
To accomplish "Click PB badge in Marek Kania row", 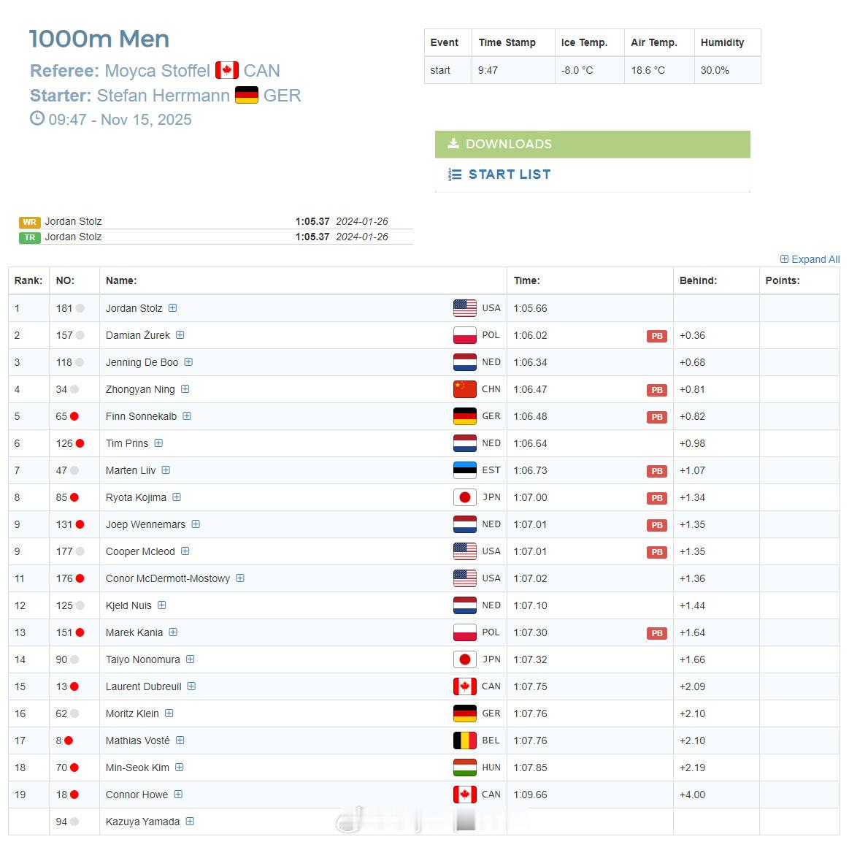I will [657, 633].
